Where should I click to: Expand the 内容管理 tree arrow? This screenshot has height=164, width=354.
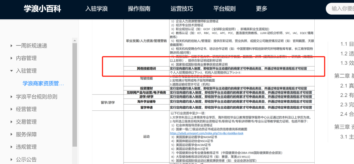point(11,58)
